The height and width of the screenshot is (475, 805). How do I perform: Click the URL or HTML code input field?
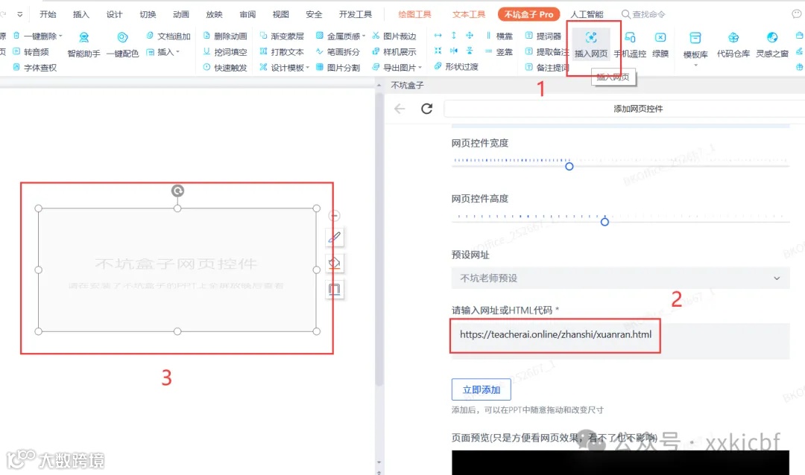pos(620,340)
